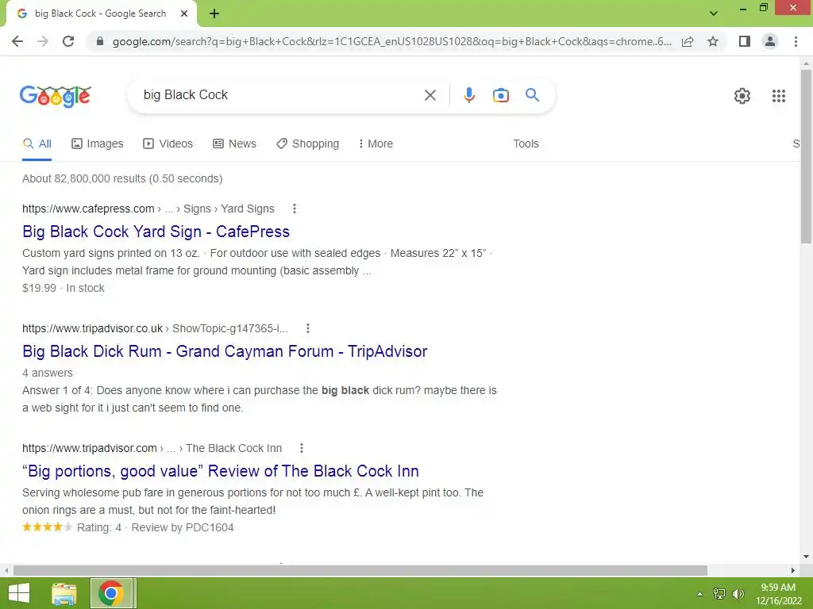This screenshot has height=609, width=813.
Task: Open a new browser tab
Action: pos(214,14)
